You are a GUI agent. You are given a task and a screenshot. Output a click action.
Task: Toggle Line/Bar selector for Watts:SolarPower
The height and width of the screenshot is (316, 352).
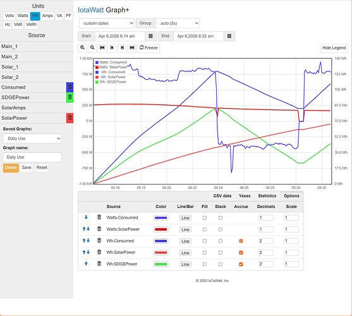(185, 229)
